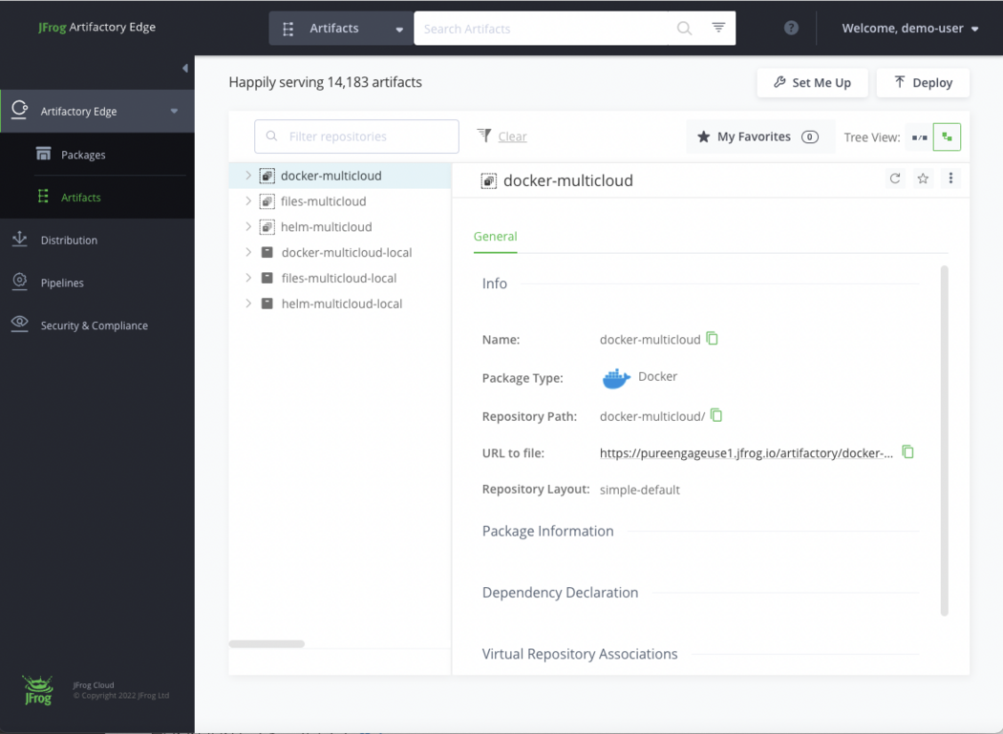This screenshot has height=734, width=1003.
Task: Open Distribution in the sidebar
Action: pos(69,240)
